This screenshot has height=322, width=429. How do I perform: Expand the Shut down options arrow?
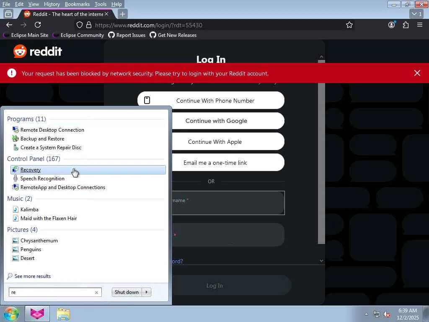click(x=147, y=292)
